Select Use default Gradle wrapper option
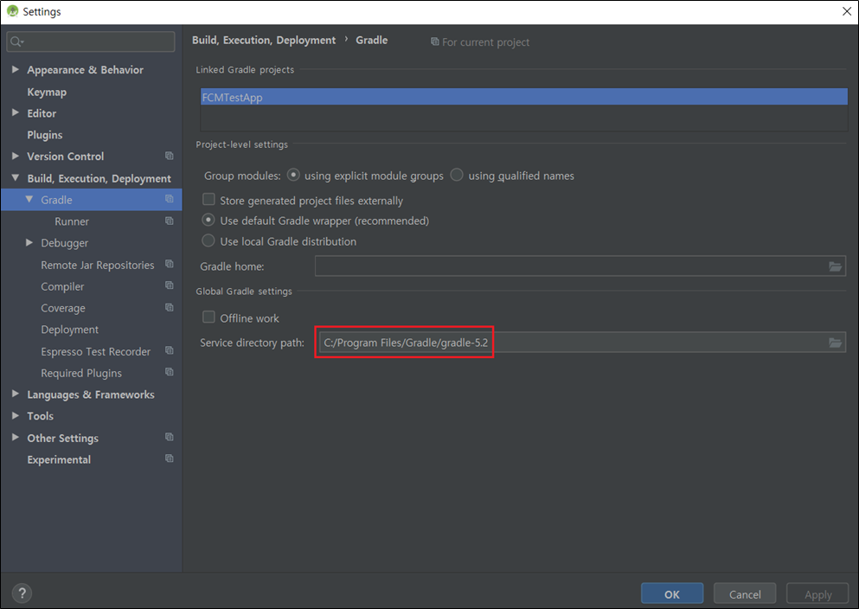The width and height of the screenshot is (859, 609). (208, 220)
